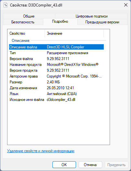
Task: Click the 2,40 МБ size value
Action: [x=53, y=82]
